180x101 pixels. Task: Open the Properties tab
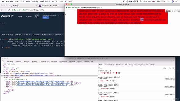141,65
